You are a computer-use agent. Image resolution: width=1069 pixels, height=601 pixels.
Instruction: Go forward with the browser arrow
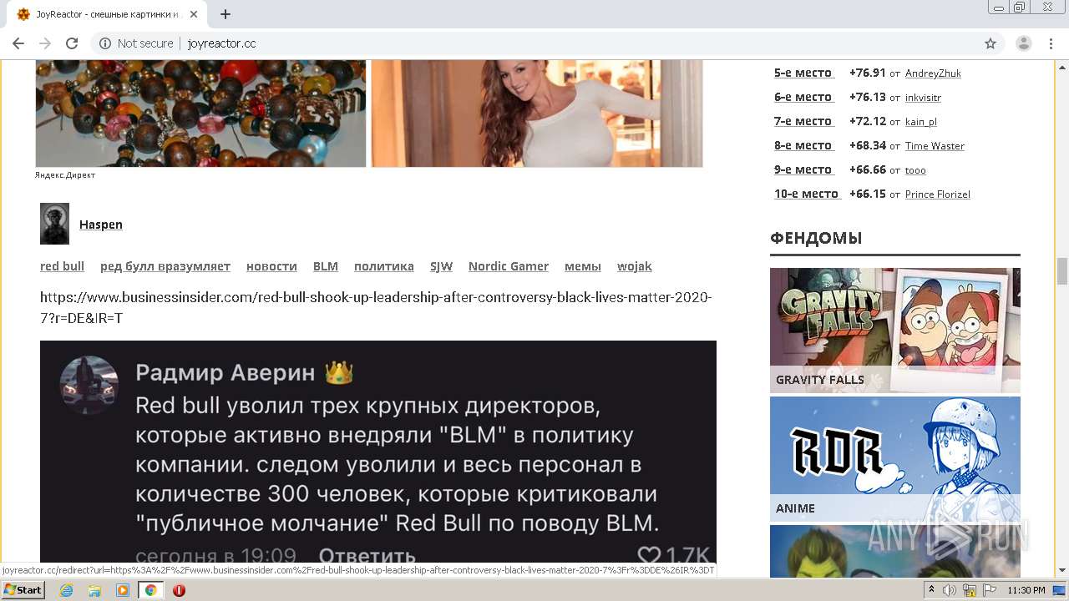point(45,43)
